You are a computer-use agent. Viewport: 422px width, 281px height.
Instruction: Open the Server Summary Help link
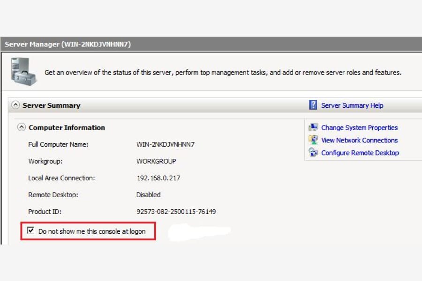pyautogui.click(x=352, y=105)
